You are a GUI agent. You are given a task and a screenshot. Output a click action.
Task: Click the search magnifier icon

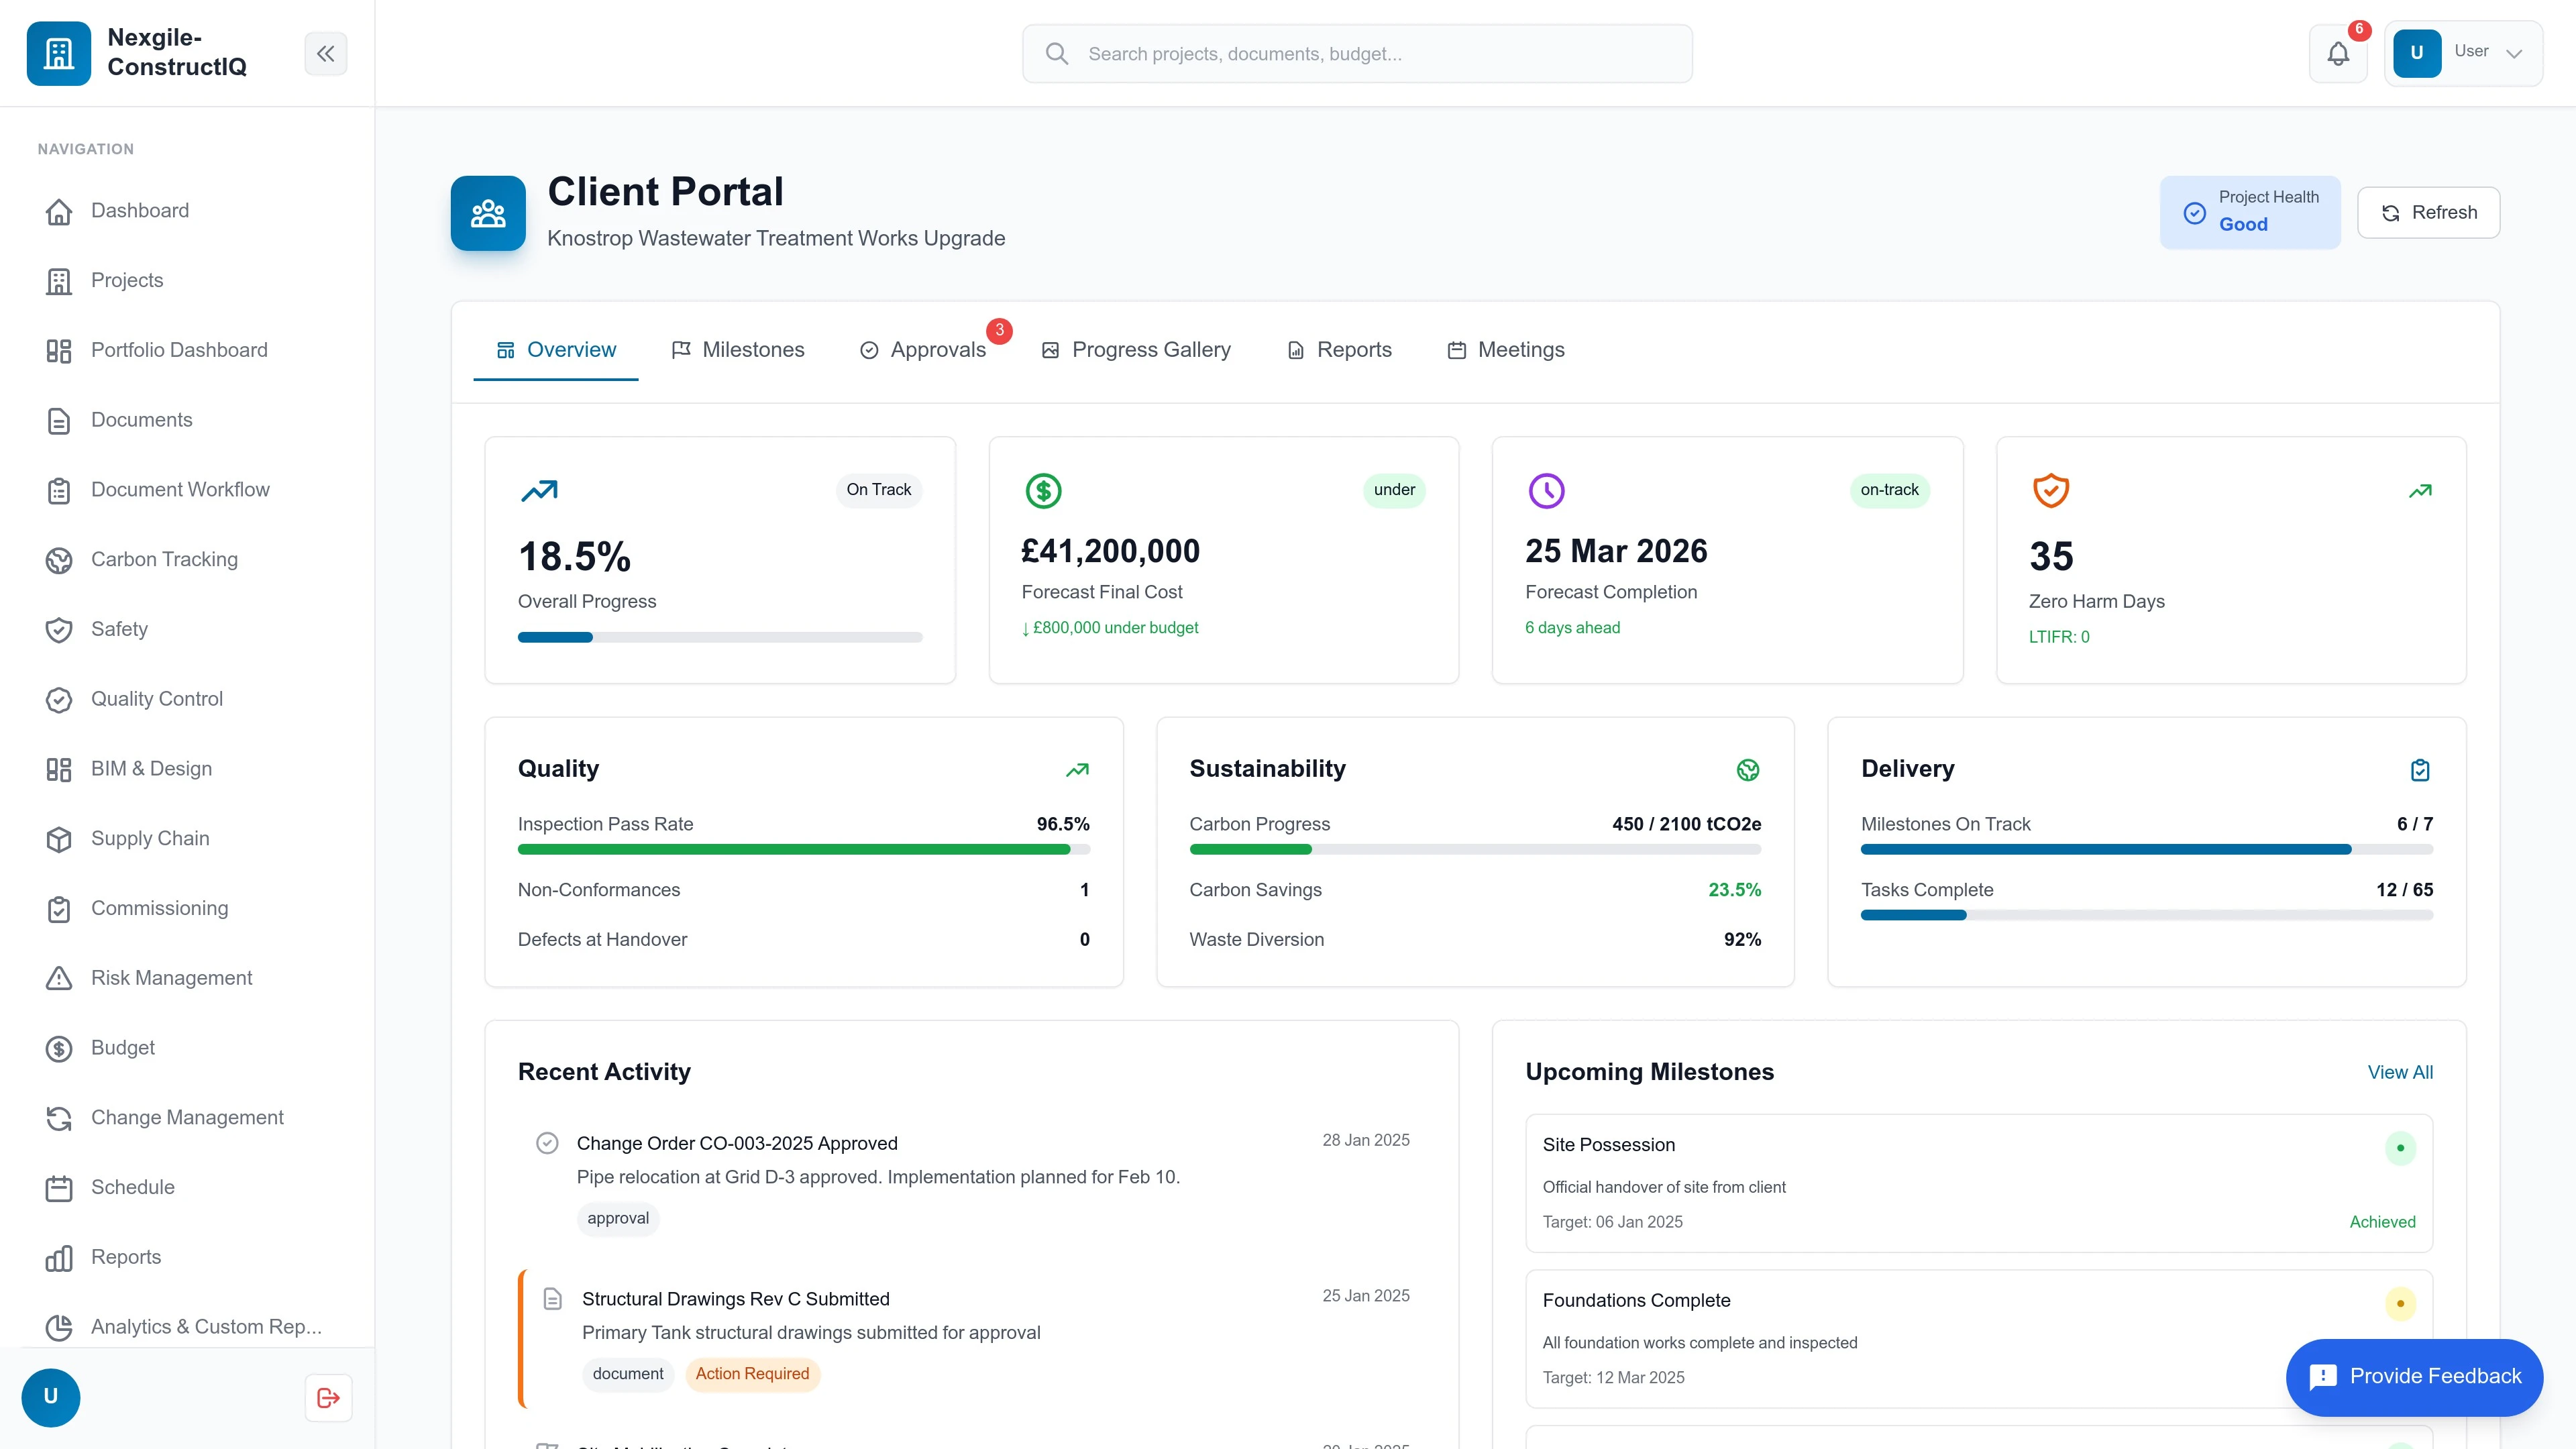coord(1057,53)
